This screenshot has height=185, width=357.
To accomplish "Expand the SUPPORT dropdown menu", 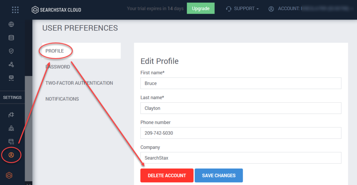I will (242, 9).
